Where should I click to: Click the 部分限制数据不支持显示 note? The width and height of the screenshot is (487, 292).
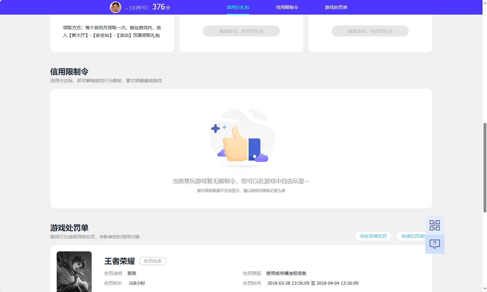click(x=241, y=191)
